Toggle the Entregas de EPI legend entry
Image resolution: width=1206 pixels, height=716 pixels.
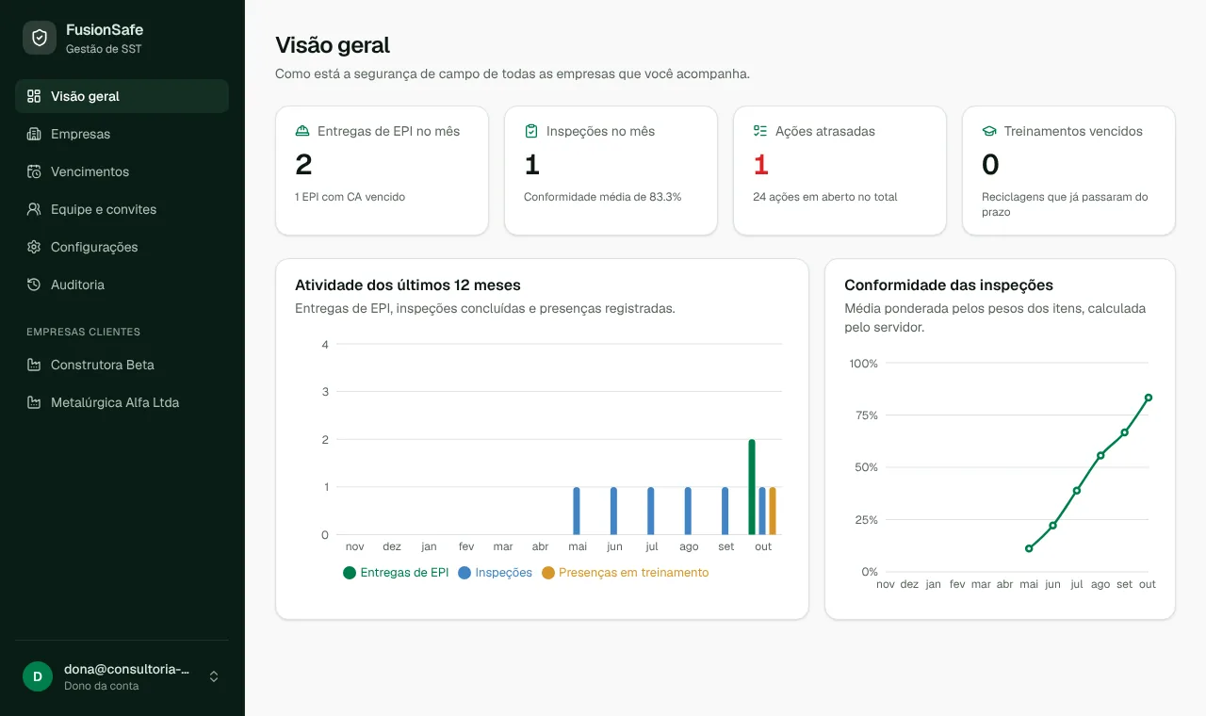pyautogui.click(x=396, y=572)
